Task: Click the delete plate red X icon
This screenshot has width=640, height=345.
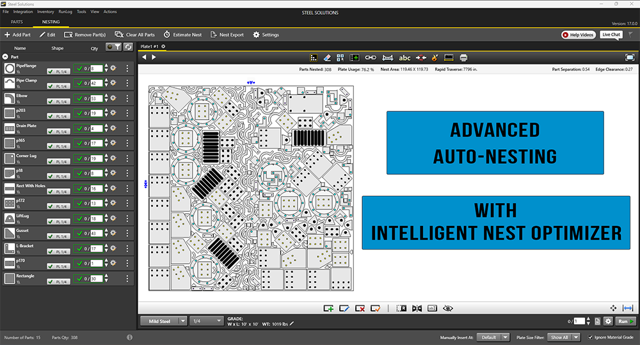Action: coord(360,309)
